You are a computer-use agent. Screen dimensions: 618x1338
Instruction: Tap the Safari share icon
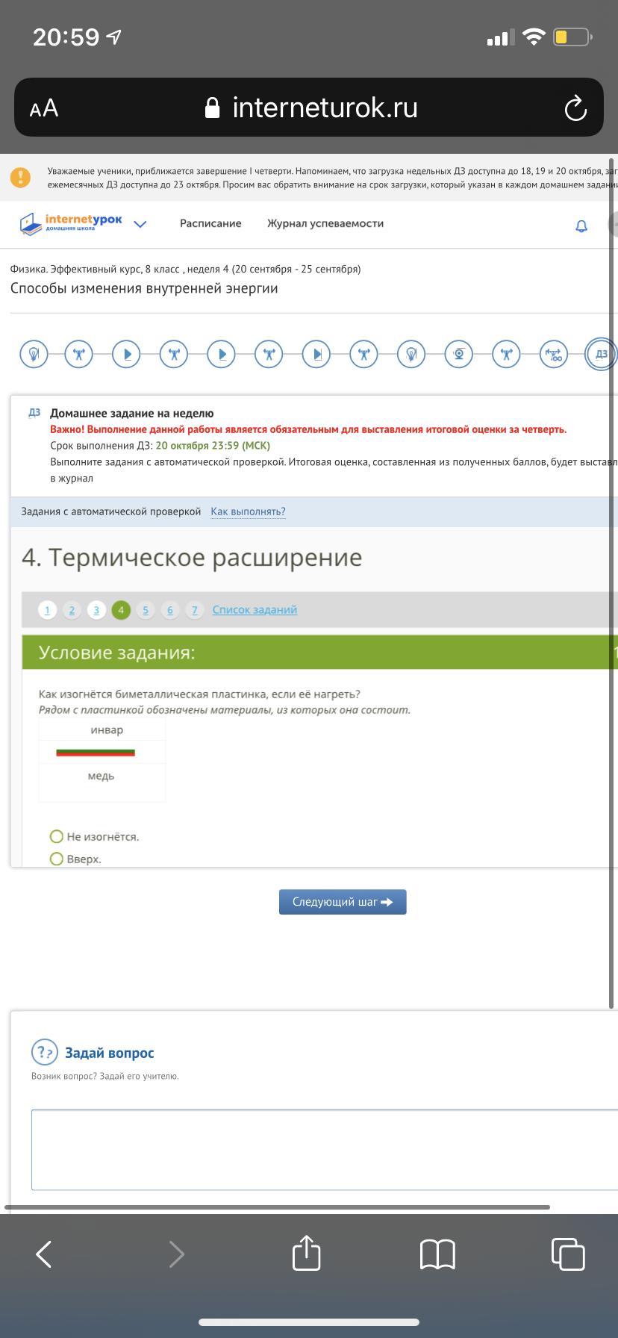(307, 1254)
